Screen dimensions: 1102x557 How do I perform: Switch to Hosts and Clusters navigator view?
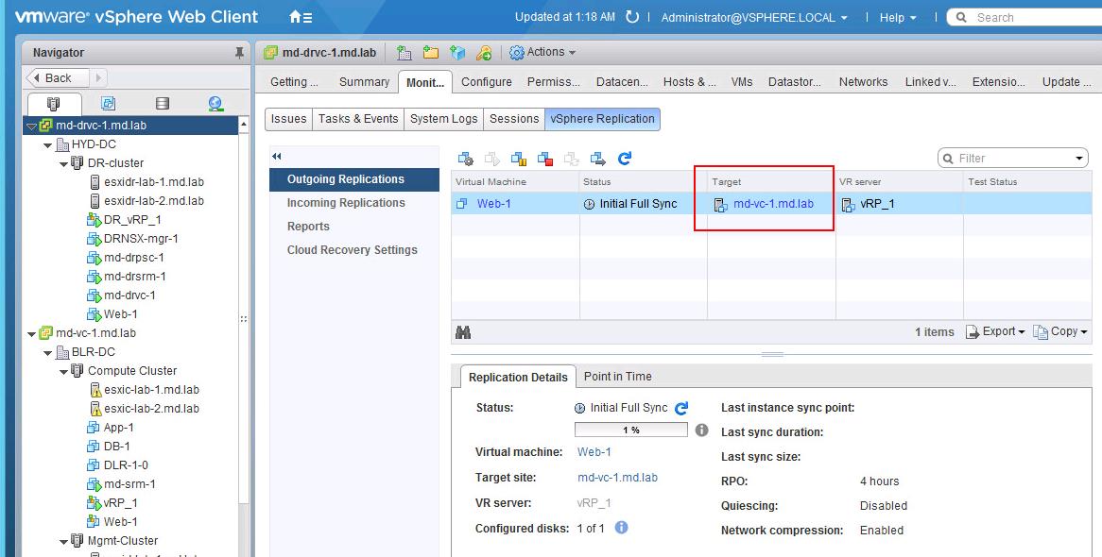pos(54,104)
